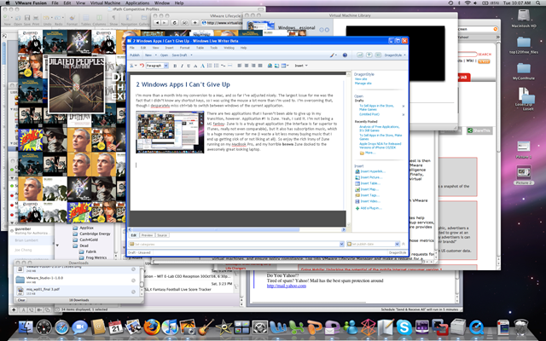This screenshot has width=546, height=341.
Task: Click Add a Plug-in link
Action: 369,208
